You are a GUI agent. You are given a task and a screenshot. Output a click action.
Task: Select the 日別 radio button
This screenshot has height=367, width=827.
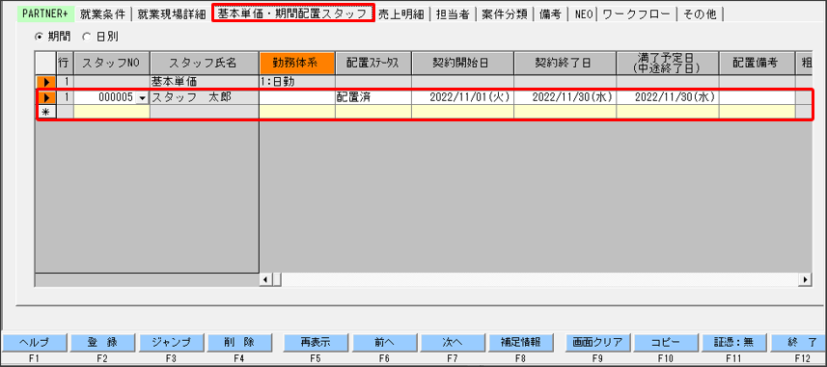[87, 37]
